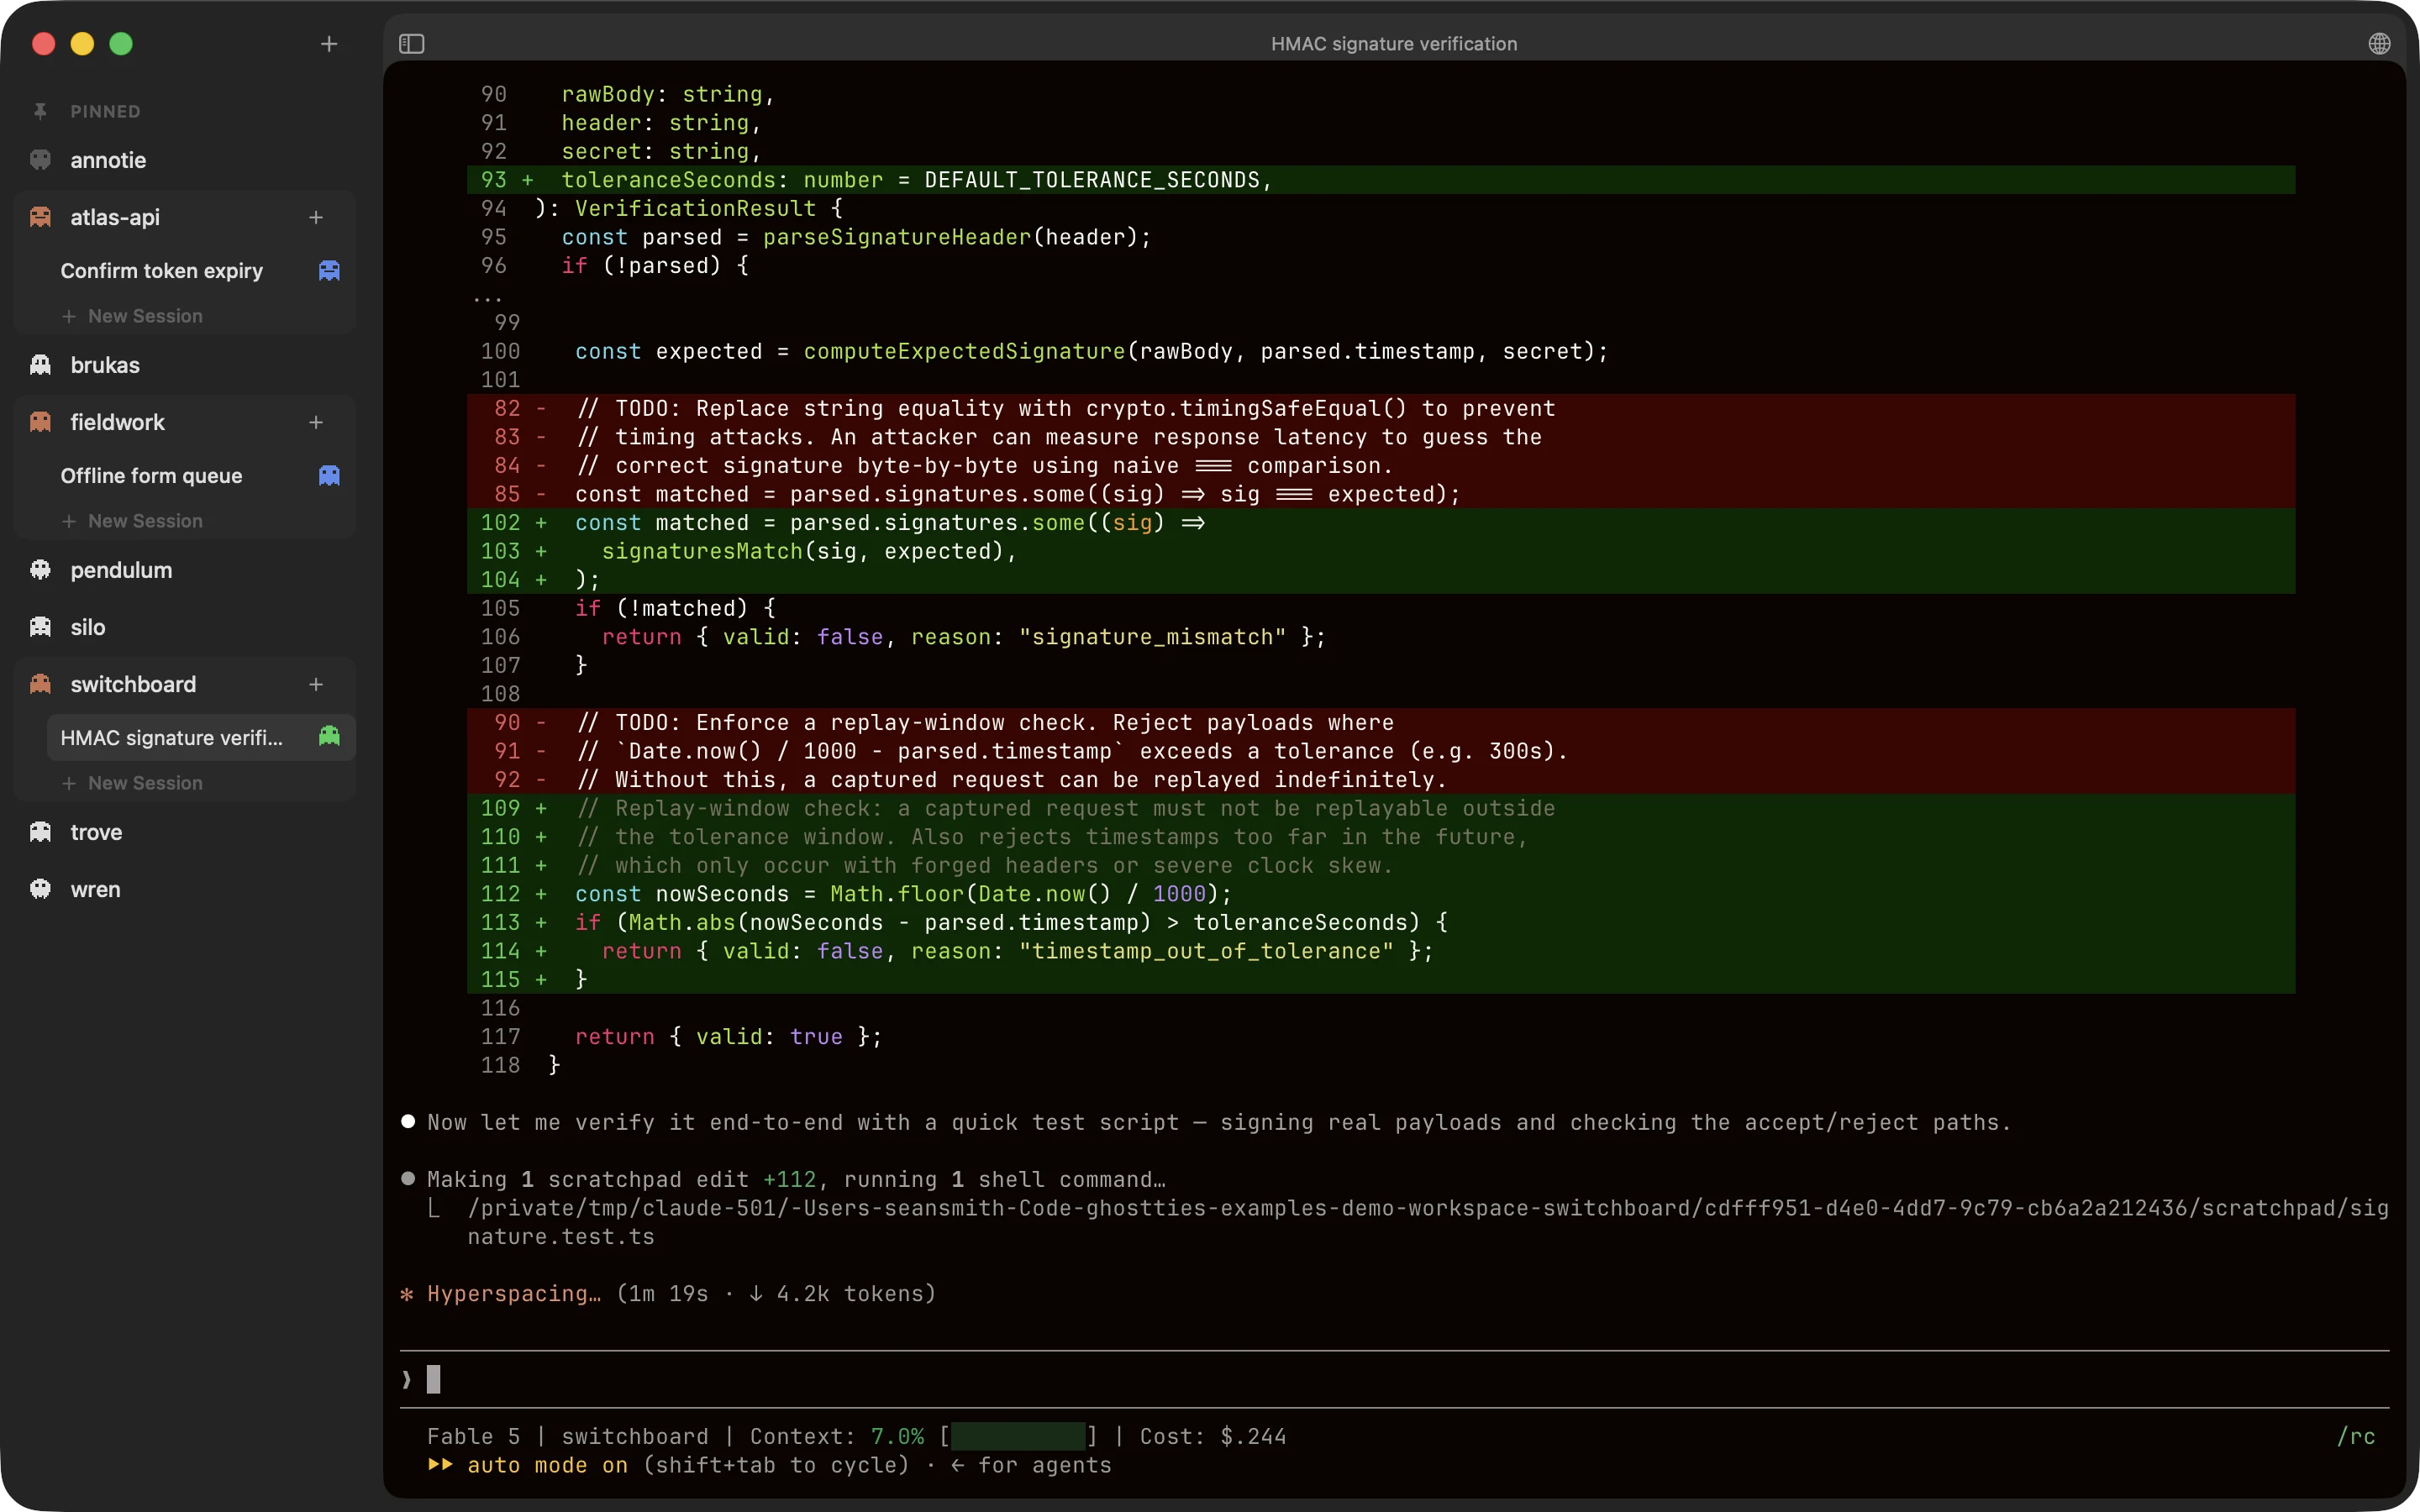Click the annotie ghost icon
Viewport: 2420px width, 1512px height.
click(x=41, y=160)
